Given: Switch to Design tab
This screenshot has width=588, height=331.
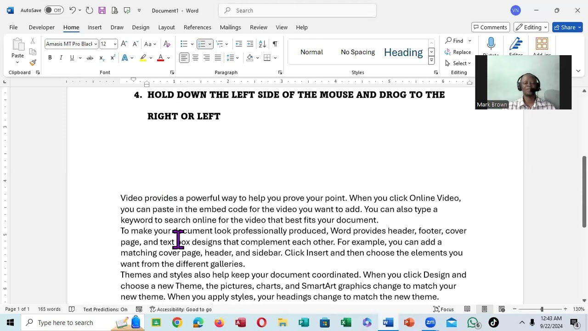Looking at the screenshot, I should point(141,27).
